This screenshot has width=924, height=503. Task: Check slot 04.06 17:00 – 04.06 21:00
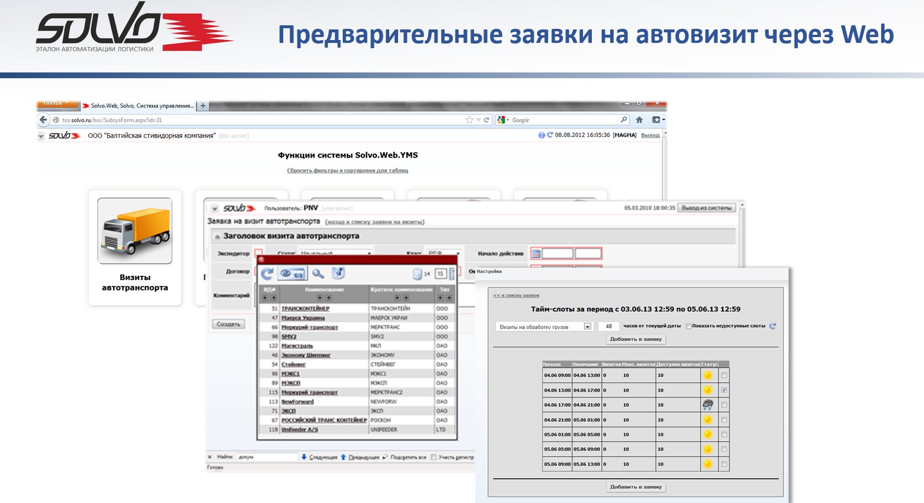click(x=724, y=405)
